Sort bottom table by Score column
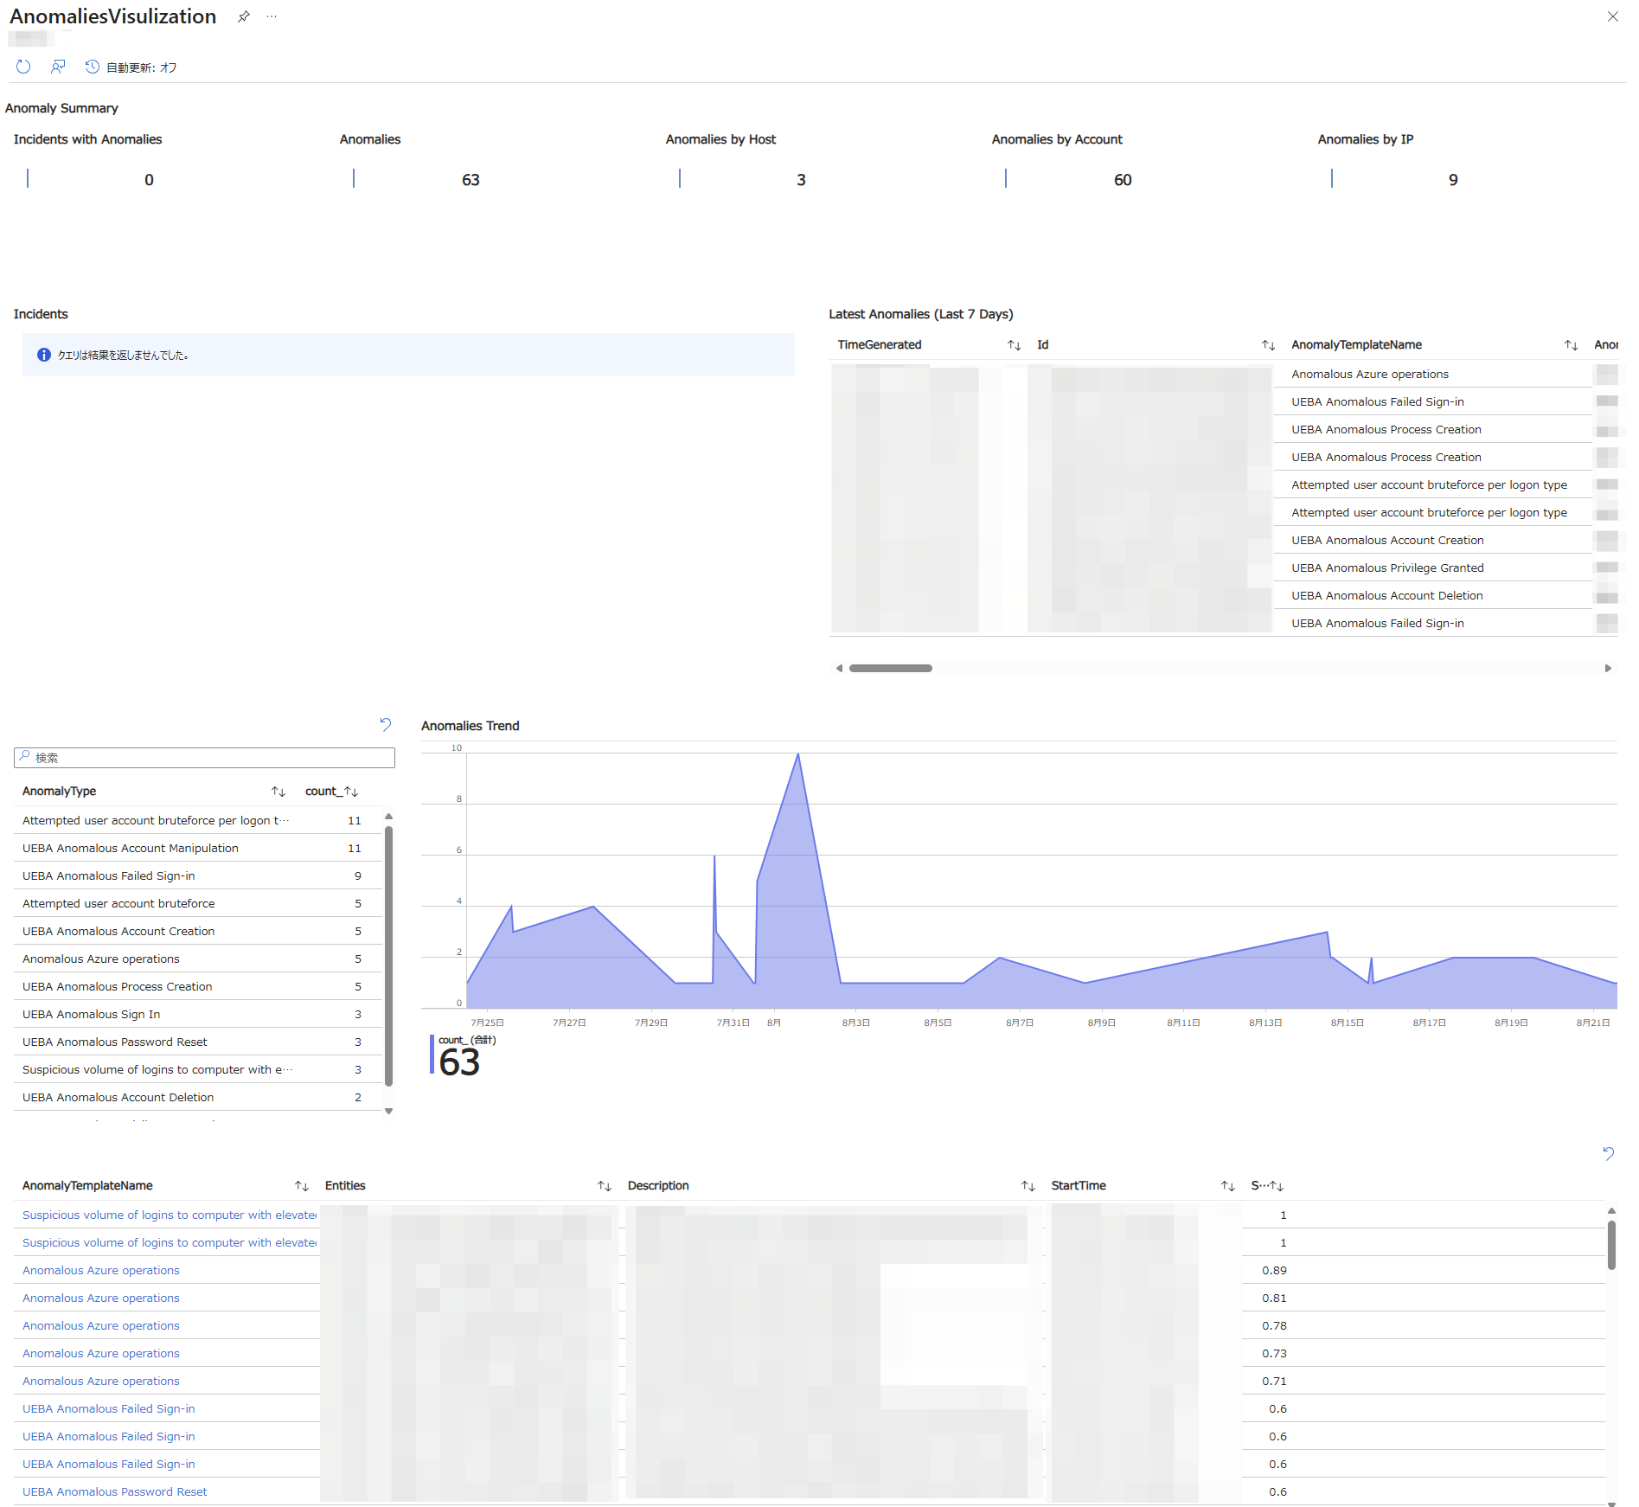Screen dimensions: 1639x1507 coord(1276,1186)
